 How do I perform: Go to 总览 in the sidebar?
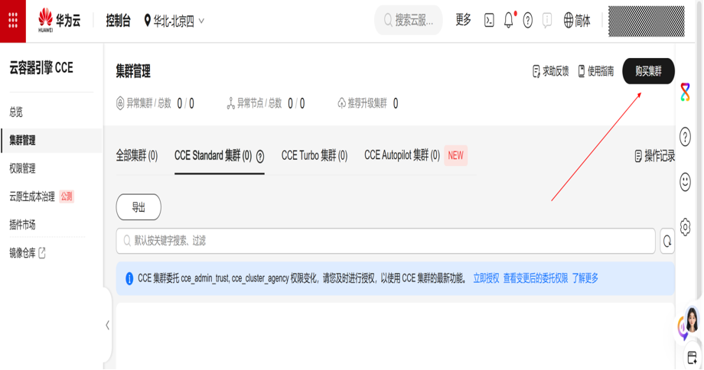click(16, 112)
